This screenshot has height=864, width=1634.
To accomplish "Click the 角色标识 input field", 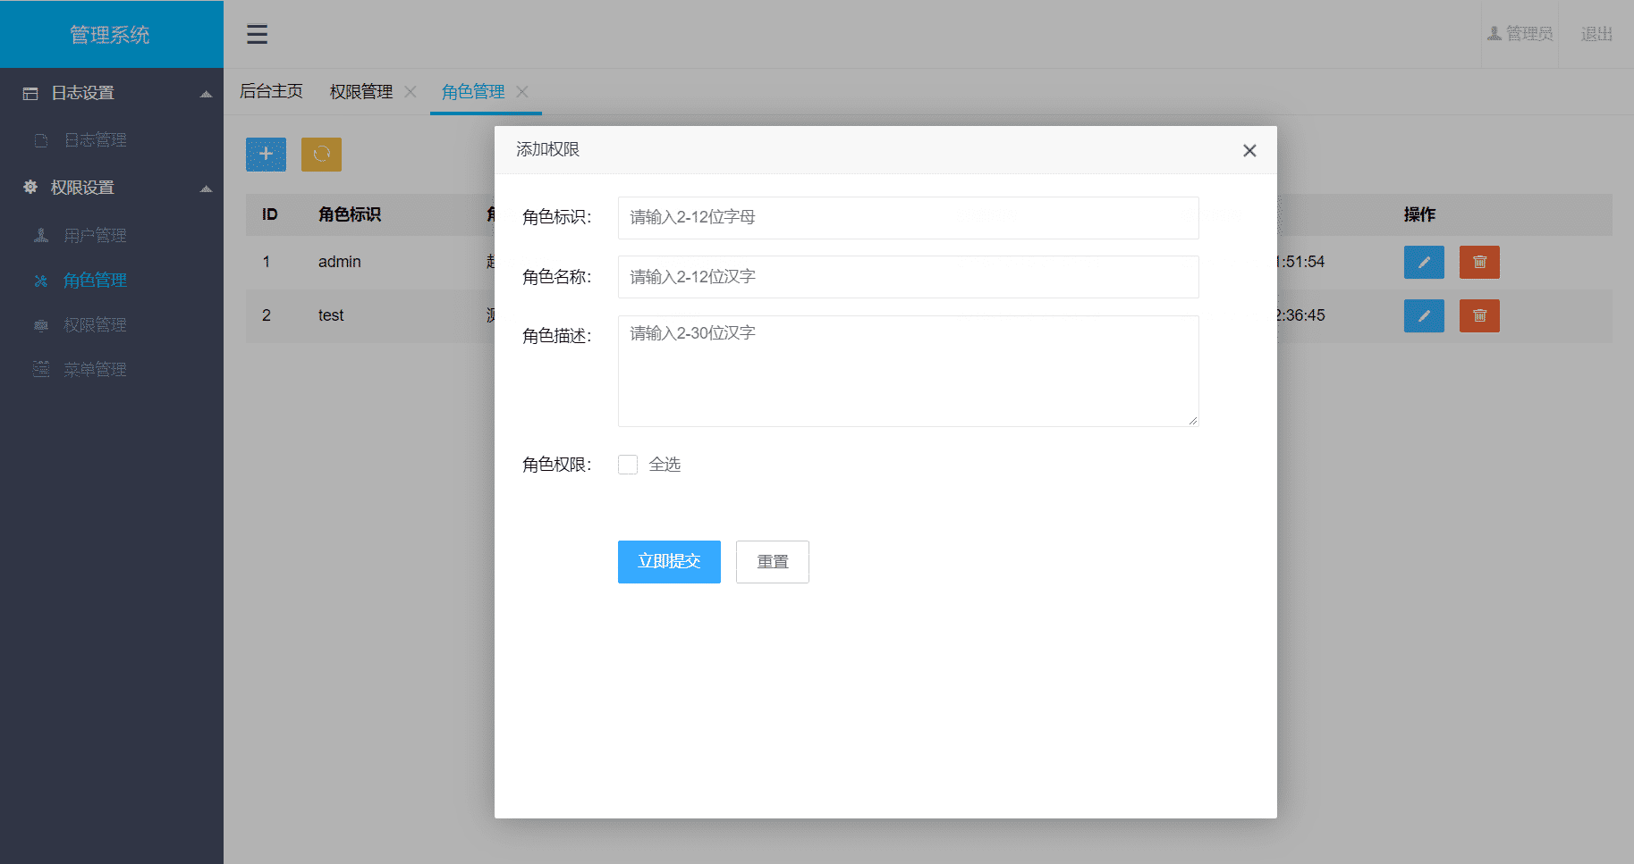I will tap(908, 218).
